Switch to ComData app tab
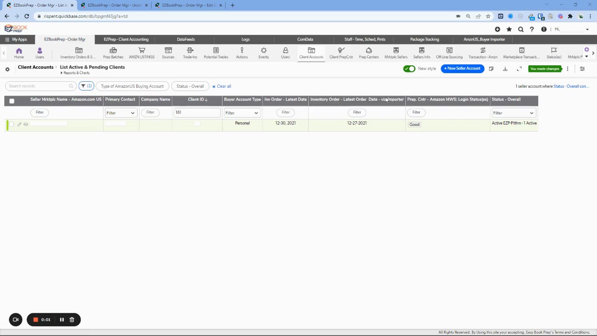Image resolution: width=597 pixels, height=336 pixels. [305, 39]
